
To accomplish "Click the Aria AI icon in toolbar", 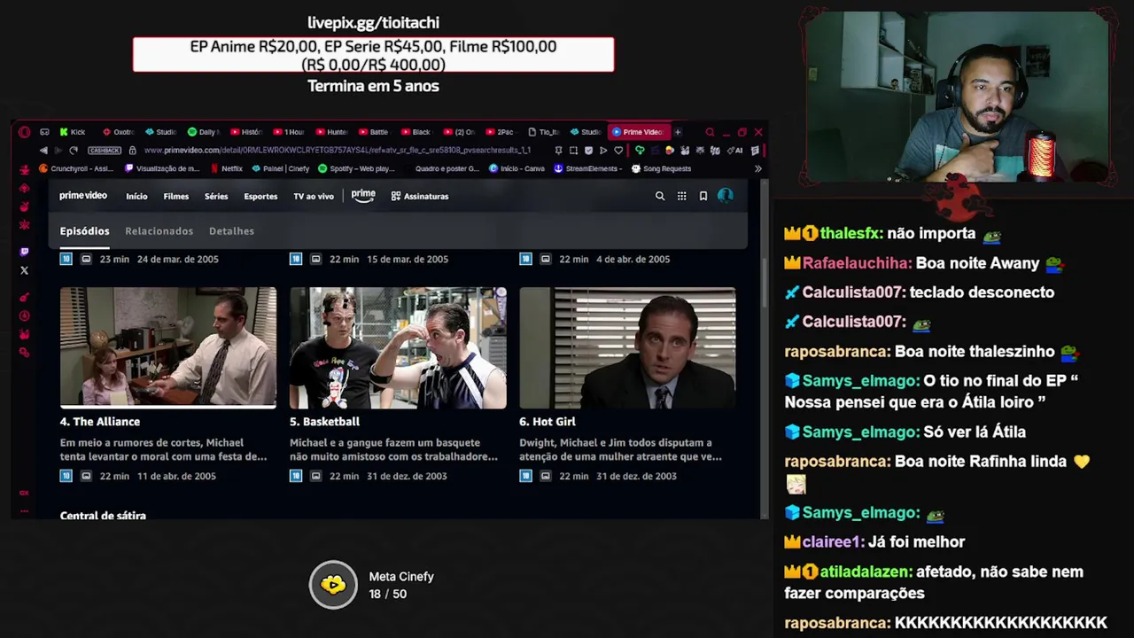I will pos(737,151).
